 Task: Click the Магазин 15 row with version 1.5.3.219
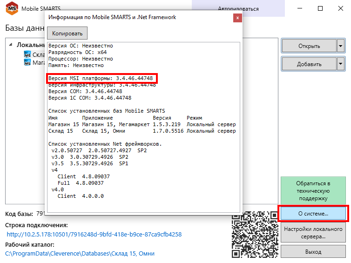142,124
